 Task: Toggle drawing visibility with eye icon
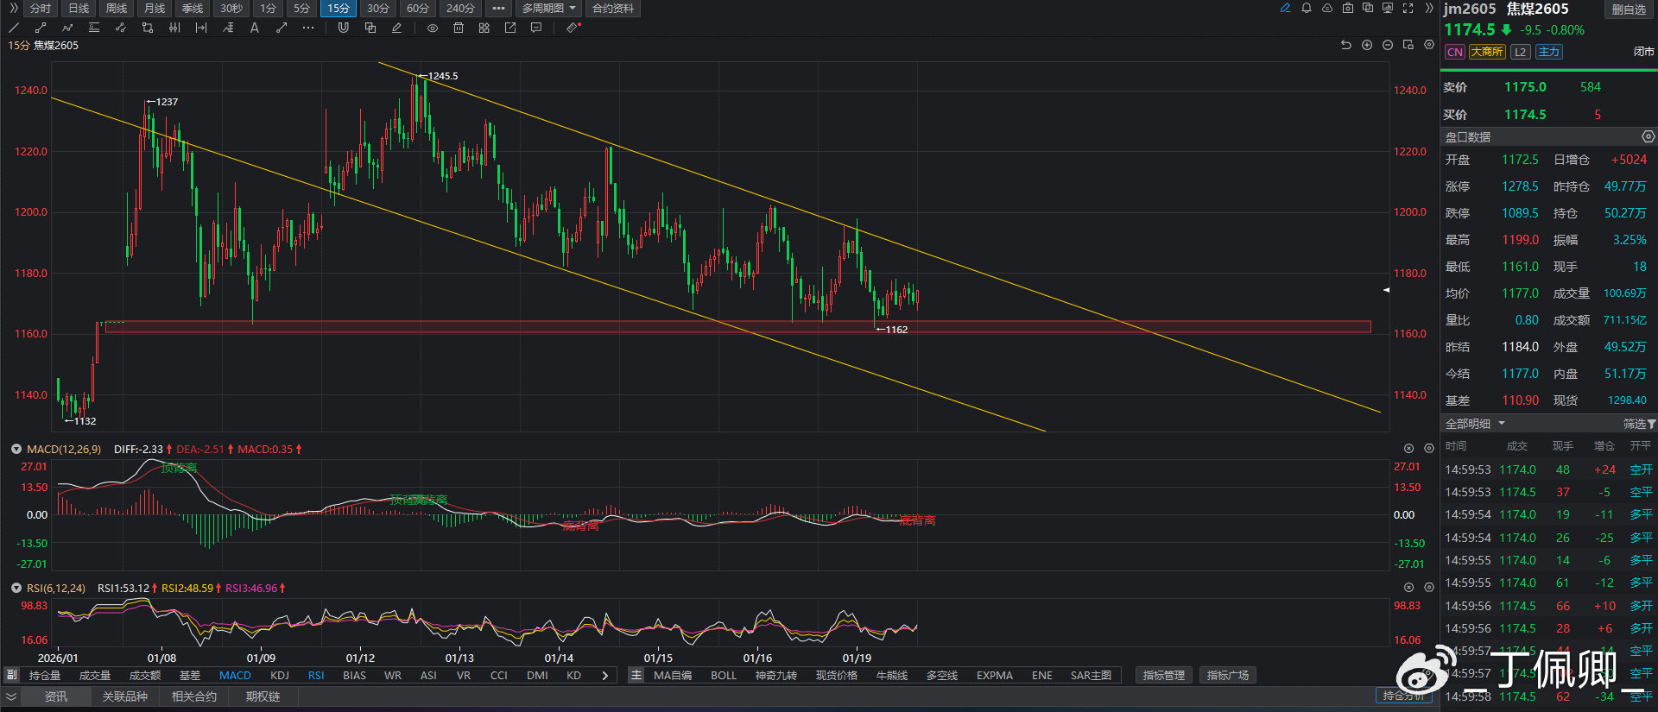(433, 28)
